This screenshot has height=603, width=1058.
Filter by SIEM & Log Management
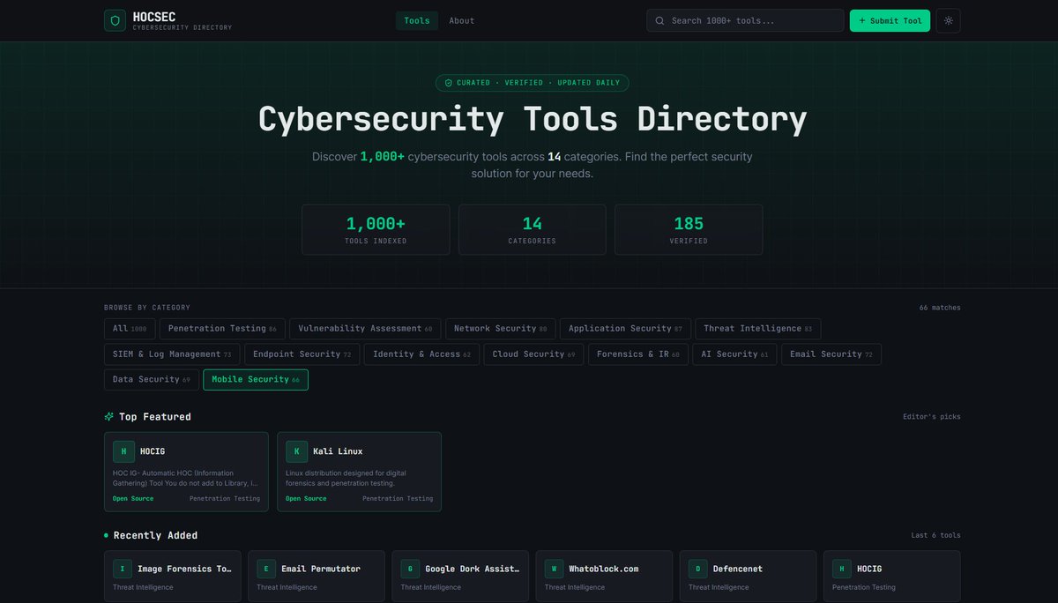click(172, 354)
